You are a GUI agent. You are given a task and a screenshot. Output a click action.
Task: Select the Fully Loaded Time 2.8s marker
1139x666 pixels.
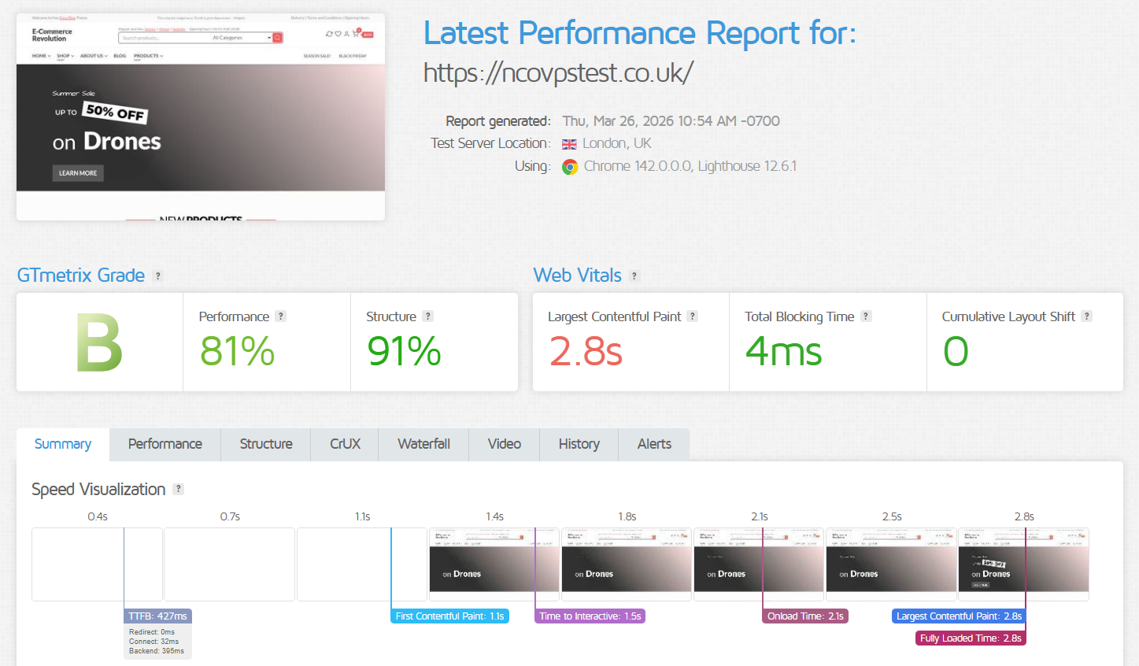(x=971, y=638)
